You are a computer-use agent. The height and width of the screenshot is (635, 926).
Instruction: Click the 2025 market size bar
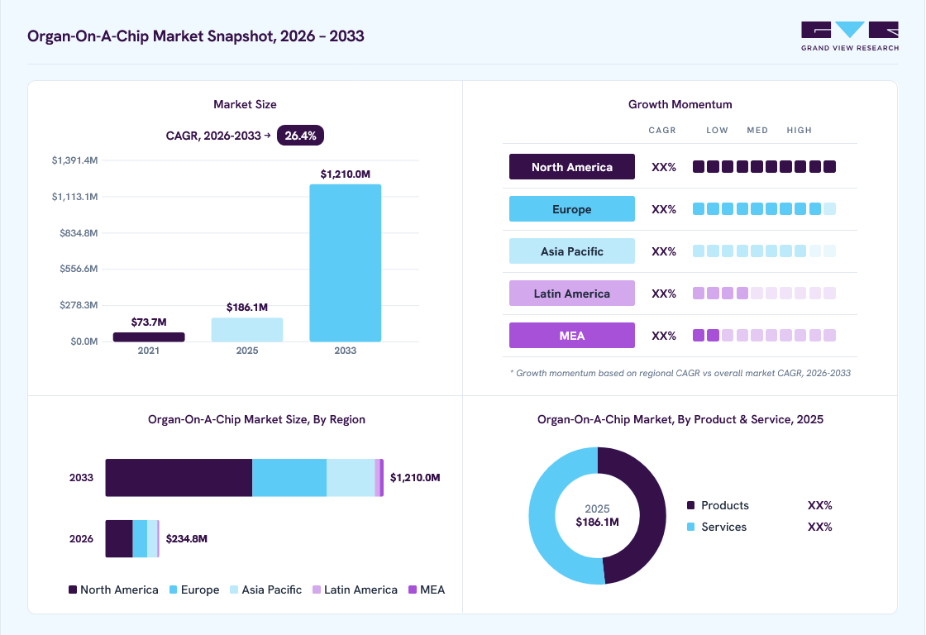pos(247,330)
